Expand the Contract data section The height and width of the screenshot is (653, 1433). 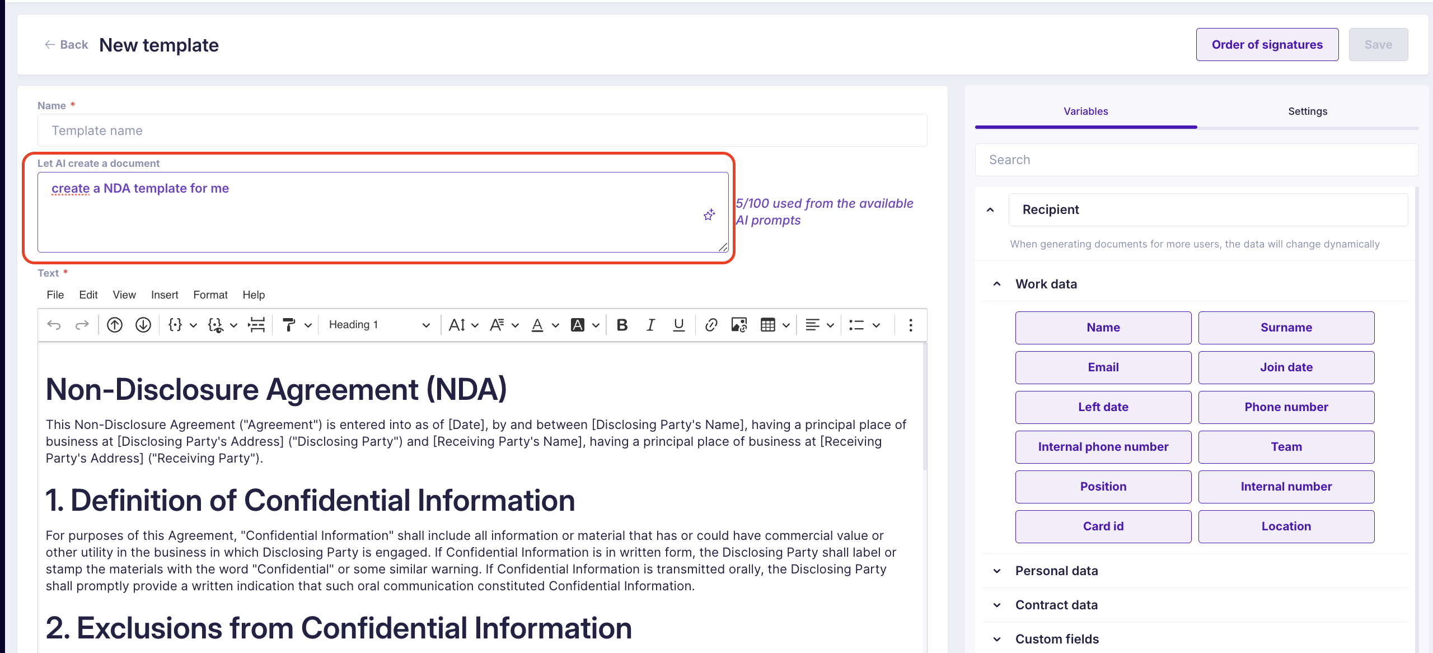(997, 605)
